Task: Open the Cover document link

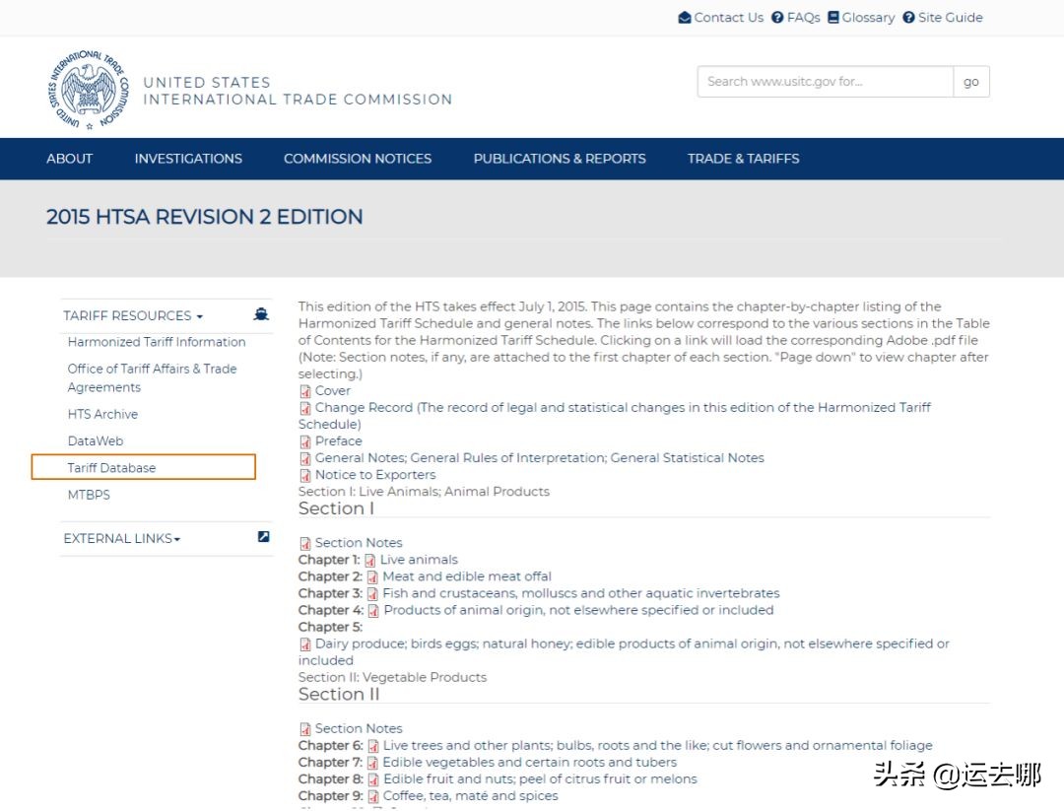Action: (333, 391)
